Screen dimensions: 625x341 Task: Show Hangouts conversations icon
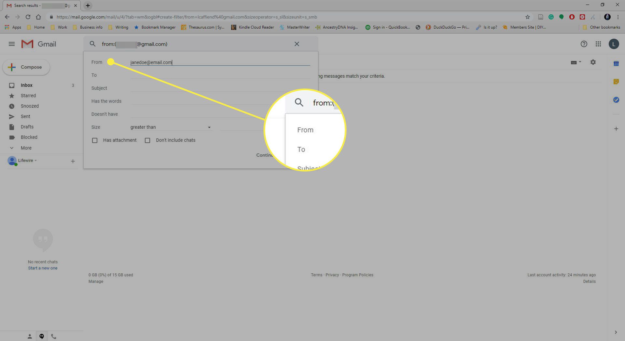click(x=42, y=336)
